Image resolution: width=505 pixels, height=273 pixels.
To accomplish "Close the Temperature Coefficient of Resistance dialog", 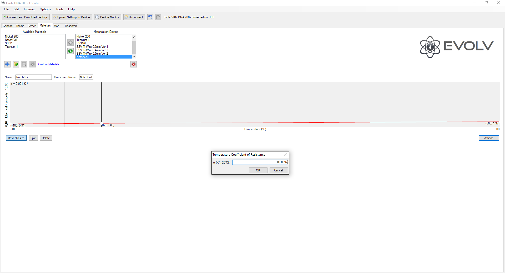I will coord(285,155).
